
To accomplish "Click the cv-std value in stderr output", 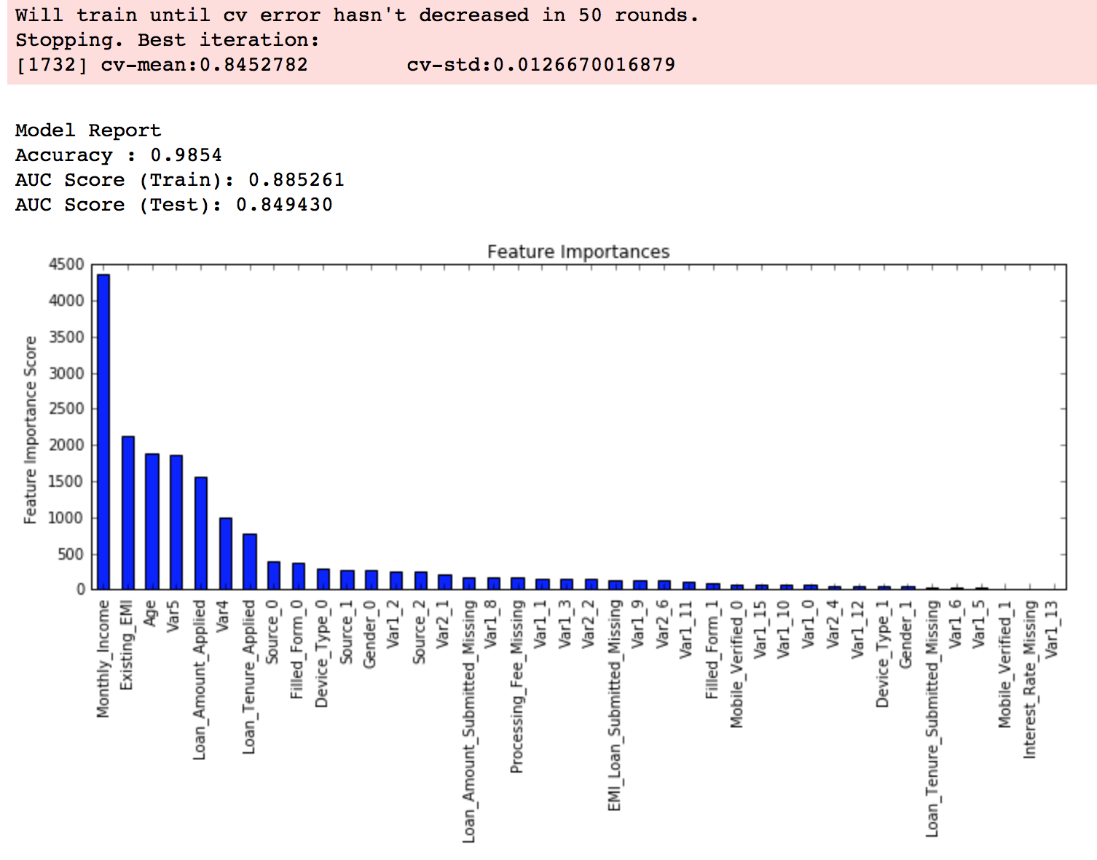I will tap(540, 65).
